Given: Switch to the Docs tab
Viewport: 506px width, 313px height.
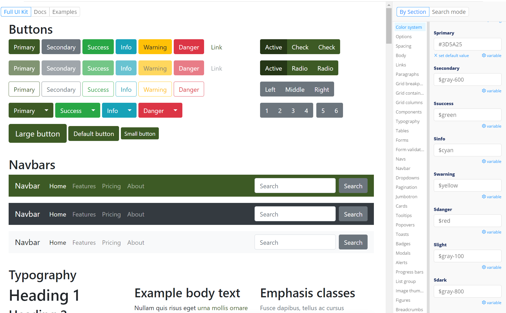Looking at the screenshot, I should coord(40,12).
